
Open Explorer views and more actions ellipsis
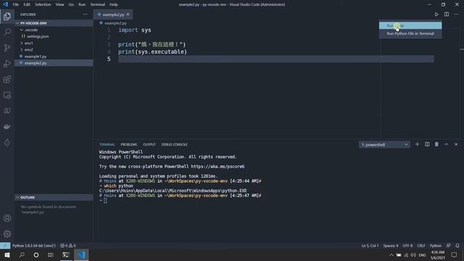point(85,14)
